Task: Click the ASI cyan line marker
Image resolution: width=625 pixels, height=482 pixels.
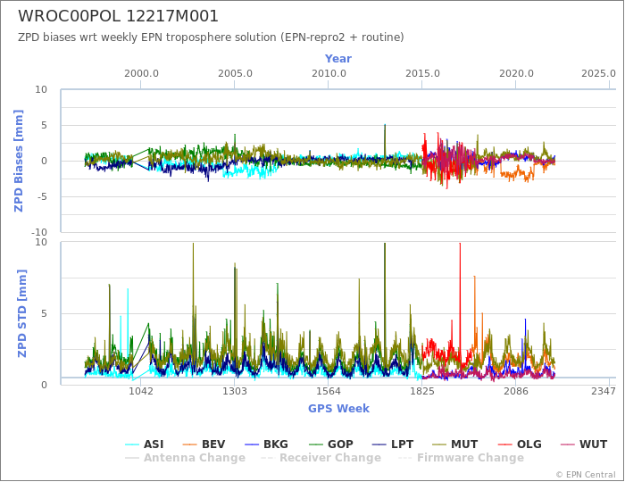Action: [x=132, y=445]
